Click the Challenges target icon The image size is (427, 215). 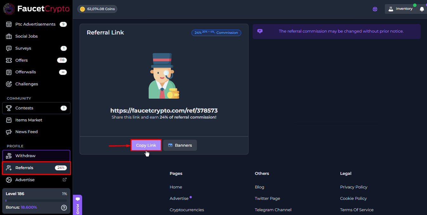(x=9, y=84)
